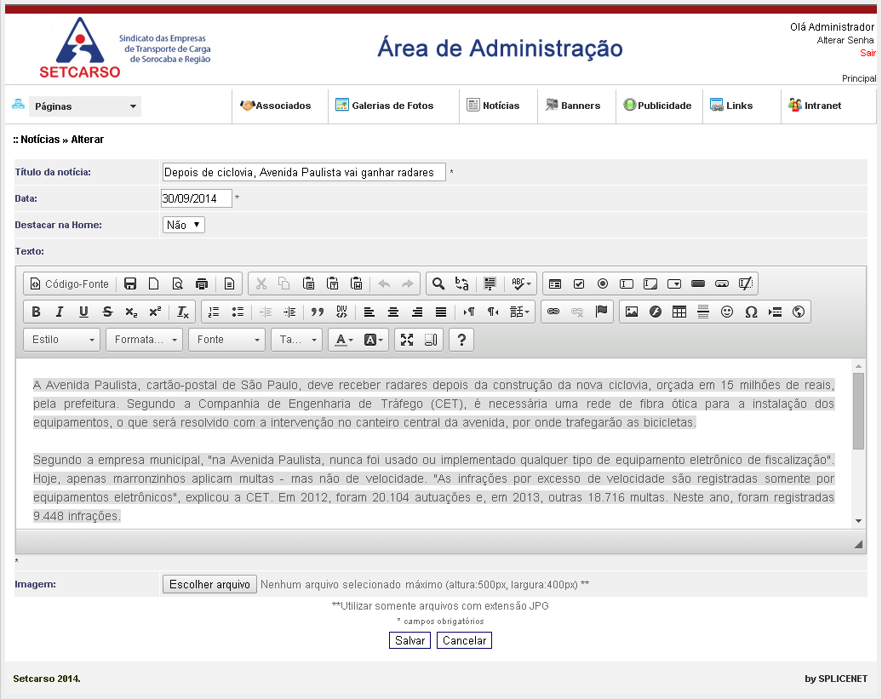
Task: Click the Alterar Senha link
Action: [x=845, y=41]
